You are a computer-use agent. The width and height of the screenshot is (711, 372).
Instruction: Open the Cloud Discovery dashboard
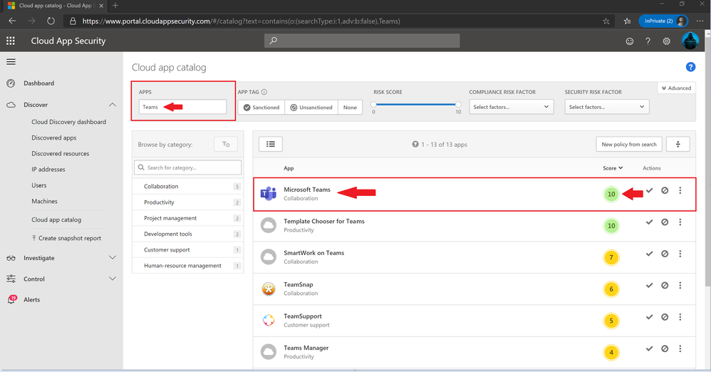[68, 122]
